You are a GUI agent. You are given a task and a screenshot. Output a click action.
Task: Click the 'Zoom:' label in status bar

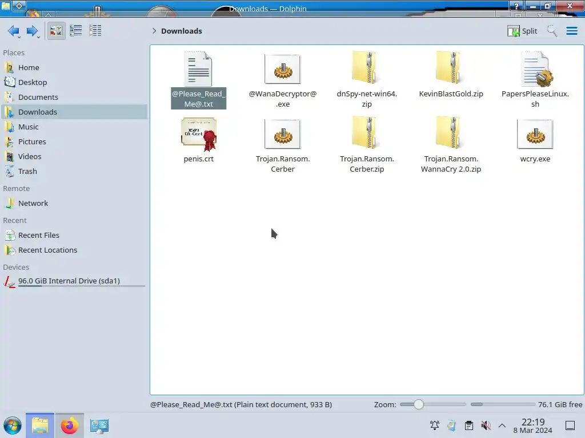click(x=385, y=404)
